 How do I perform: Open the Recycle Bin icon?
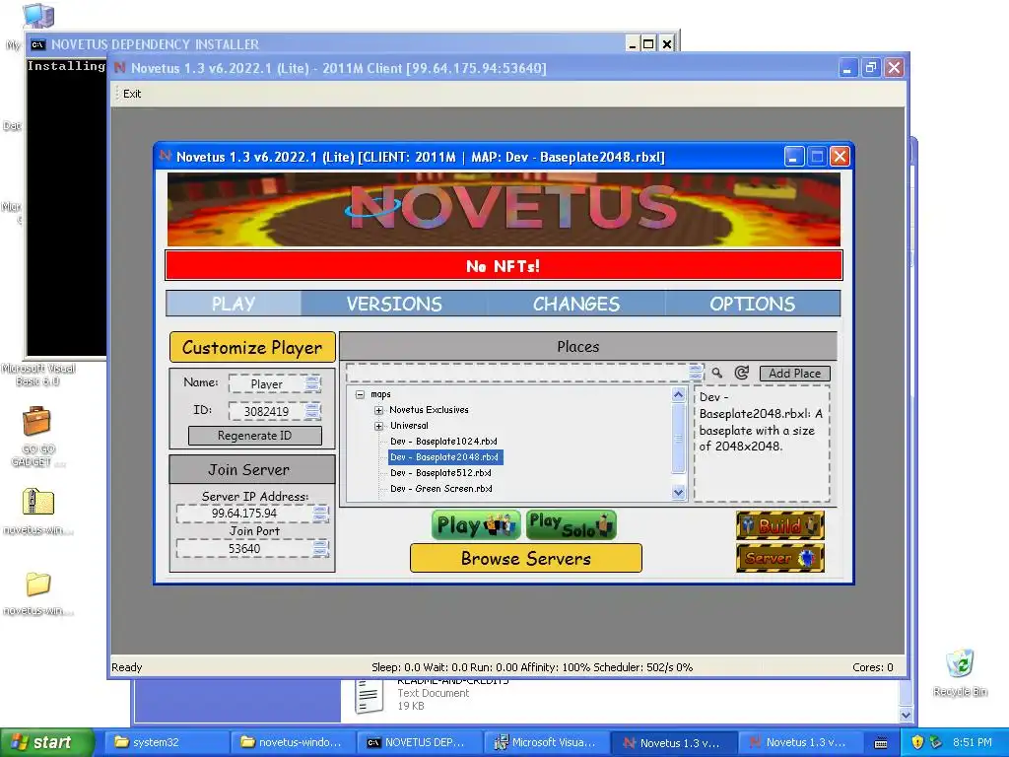(x=960, y=663)
